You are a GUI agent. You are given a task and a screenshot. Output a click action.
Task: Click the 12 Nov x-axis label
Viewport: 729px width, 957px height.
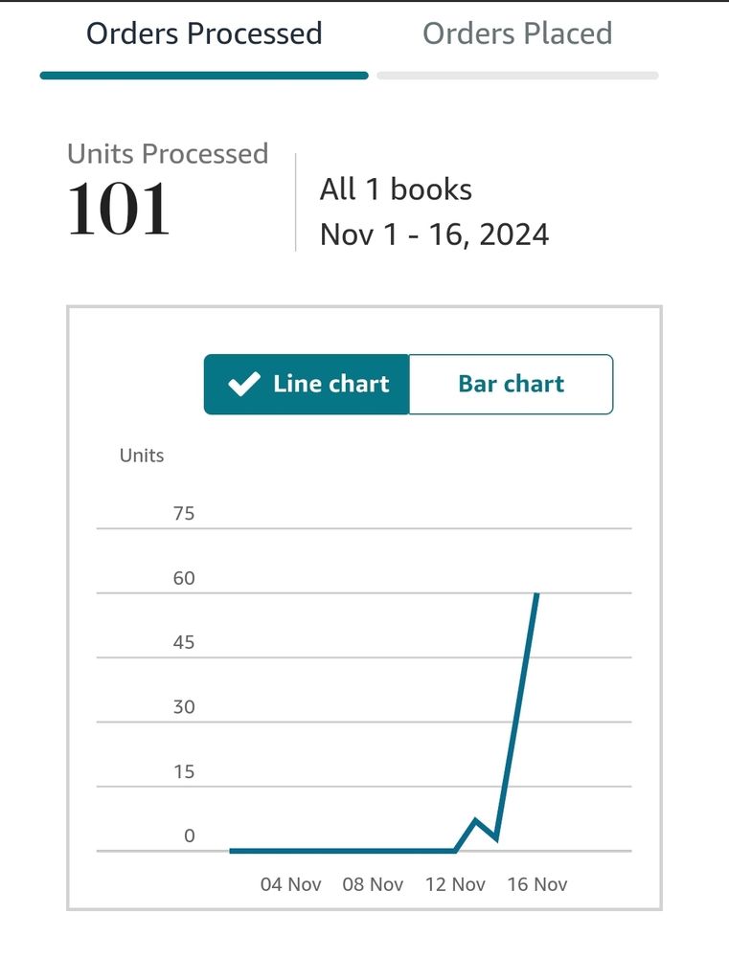click(x=455, y=884)
